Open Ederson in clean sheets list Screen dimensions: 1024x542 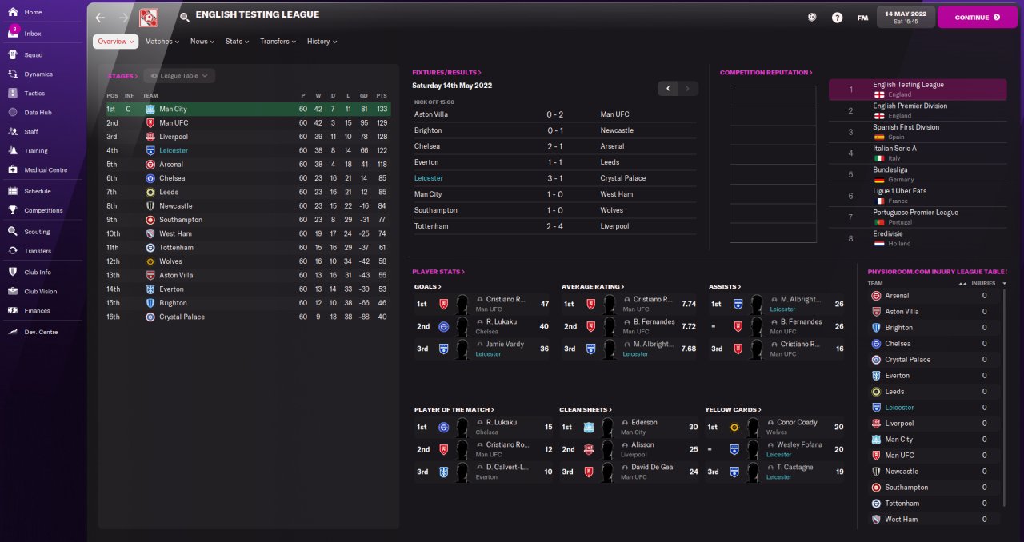tap(644, 423)
